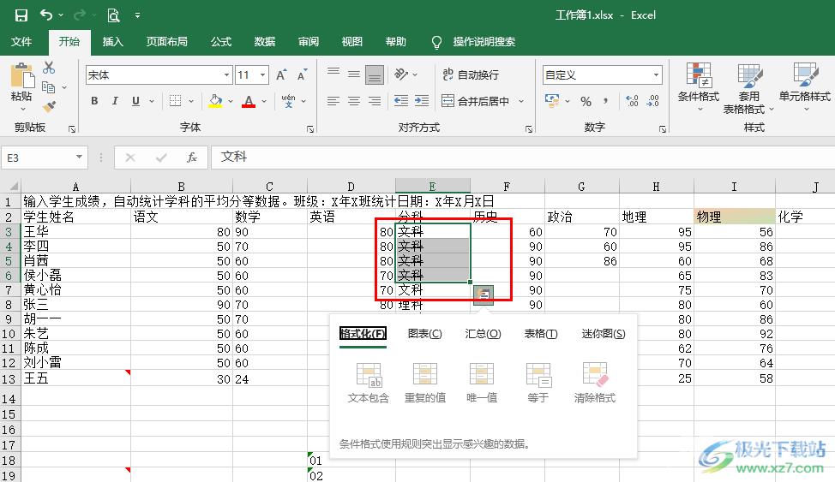Click the red font color button
This screenshot has width=835, height=482.
[x=248, y=100]
